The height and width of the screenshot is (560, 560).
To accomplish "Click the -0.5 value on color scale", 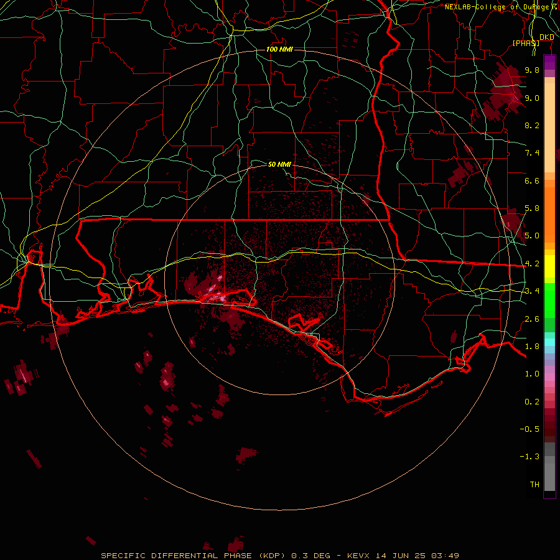I will (x=530, y=429).
